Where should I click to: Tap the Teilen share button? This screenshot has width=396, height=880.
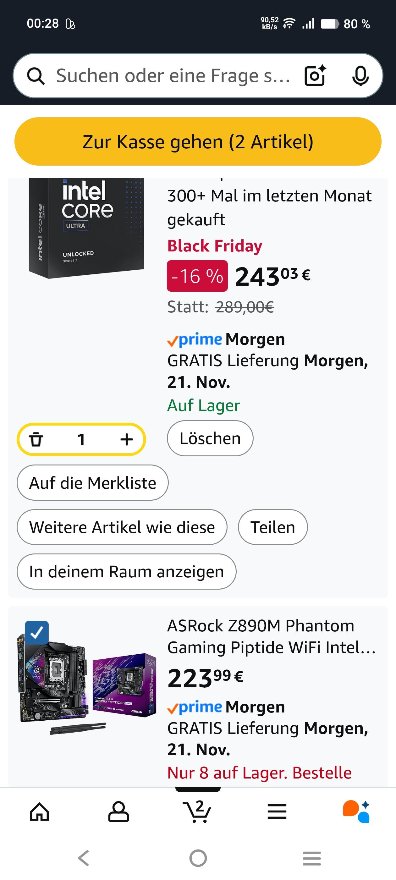(273, 527)
